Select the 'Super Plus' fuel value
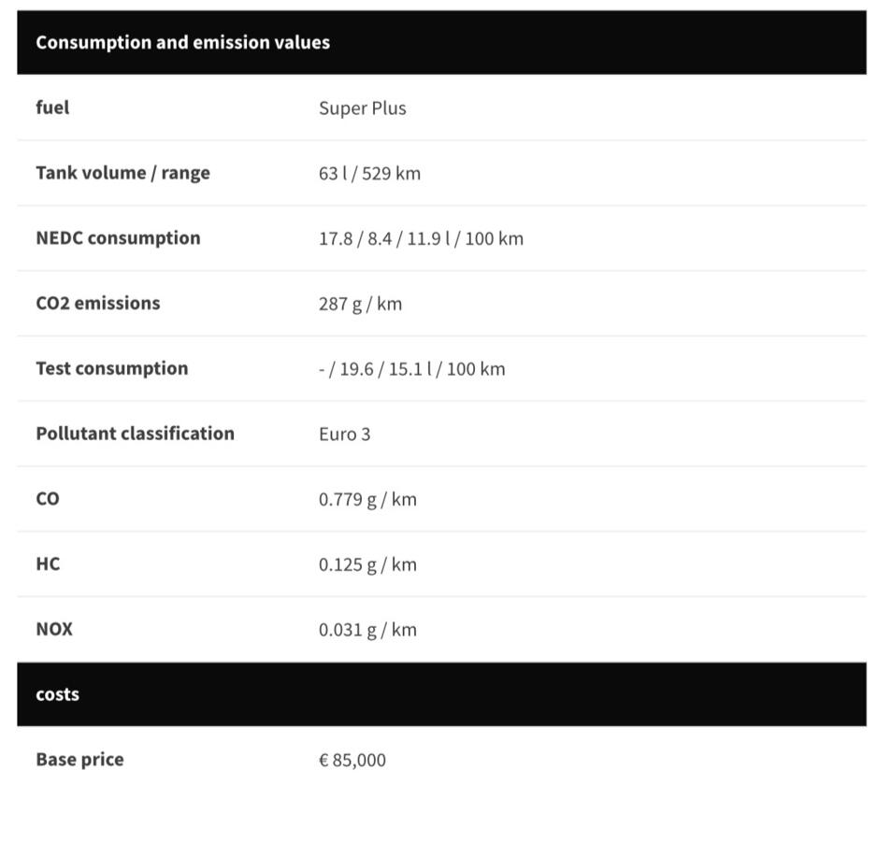 (362, 108)
